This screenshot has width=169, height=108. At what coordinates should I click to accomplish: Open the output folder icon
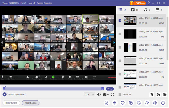coord(164,95)
